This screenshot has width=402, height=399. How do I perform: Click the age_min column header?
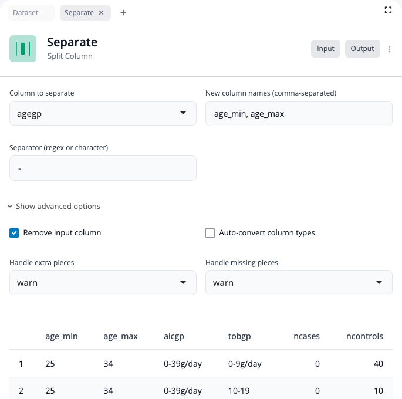pos(62,336)
